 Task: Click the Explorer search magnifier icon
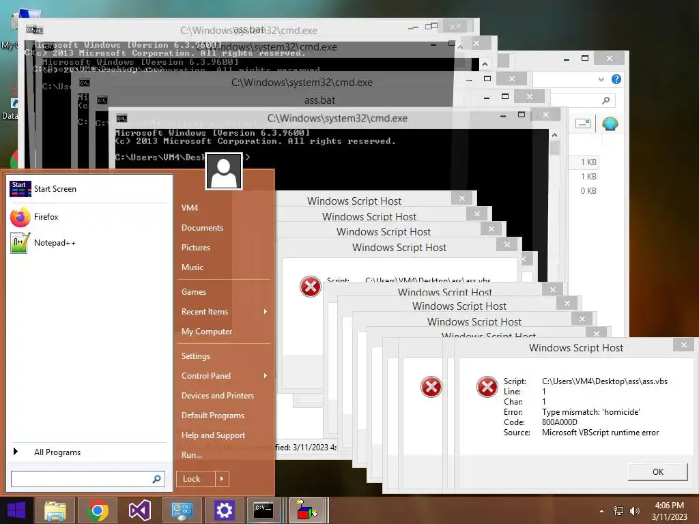pyautogui.click(x=605, y=100)
